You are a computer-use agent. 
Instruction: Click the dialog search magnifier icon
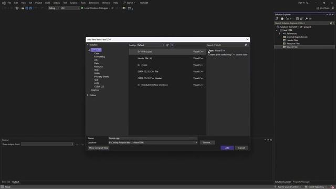coord(246,45)
